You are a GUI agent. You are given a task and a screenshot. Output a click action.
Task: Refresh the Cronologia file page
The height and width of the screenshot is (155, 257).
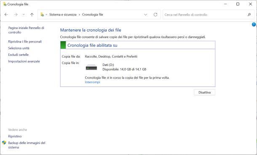[155, 15]
